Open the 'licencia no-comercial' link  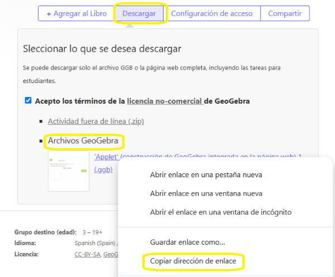(x=164, y=101)
